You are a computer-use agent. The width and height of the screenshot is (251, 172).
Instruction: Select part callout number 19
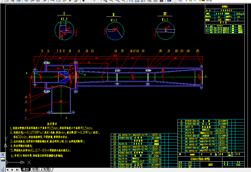[143, 51]
